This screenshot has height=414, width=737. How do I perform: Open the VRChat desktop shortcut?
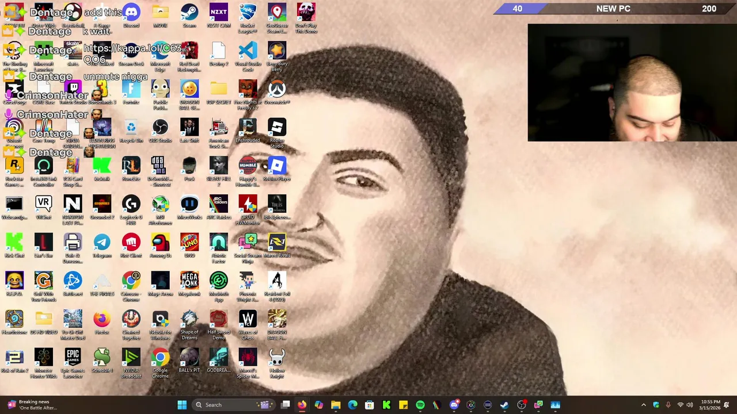(43, 207)
